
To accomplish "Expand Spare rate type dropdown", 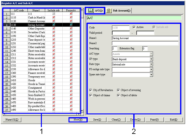I will click(x=151, y=75).
